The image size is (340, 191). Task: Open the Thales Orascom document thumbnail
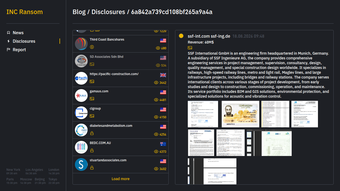tap(201, 143)
